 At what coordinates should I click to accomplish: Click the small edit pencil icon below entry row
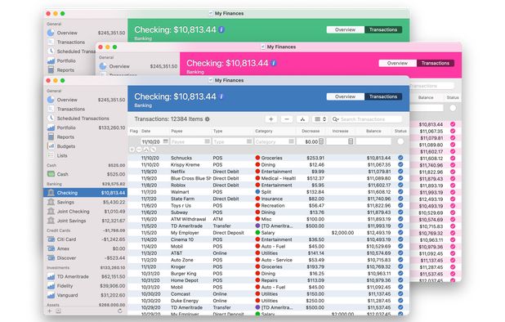coord(154,150)
